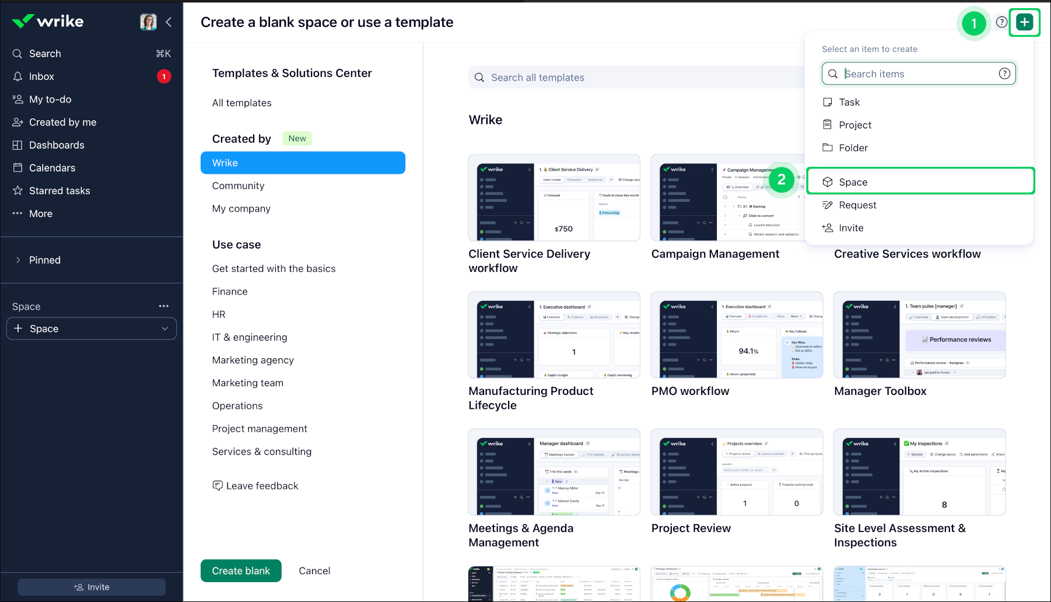The width and height of the screenshot is (1051, 602).
Task: Open the Calendars icon
Action: [x=18, y=168]
